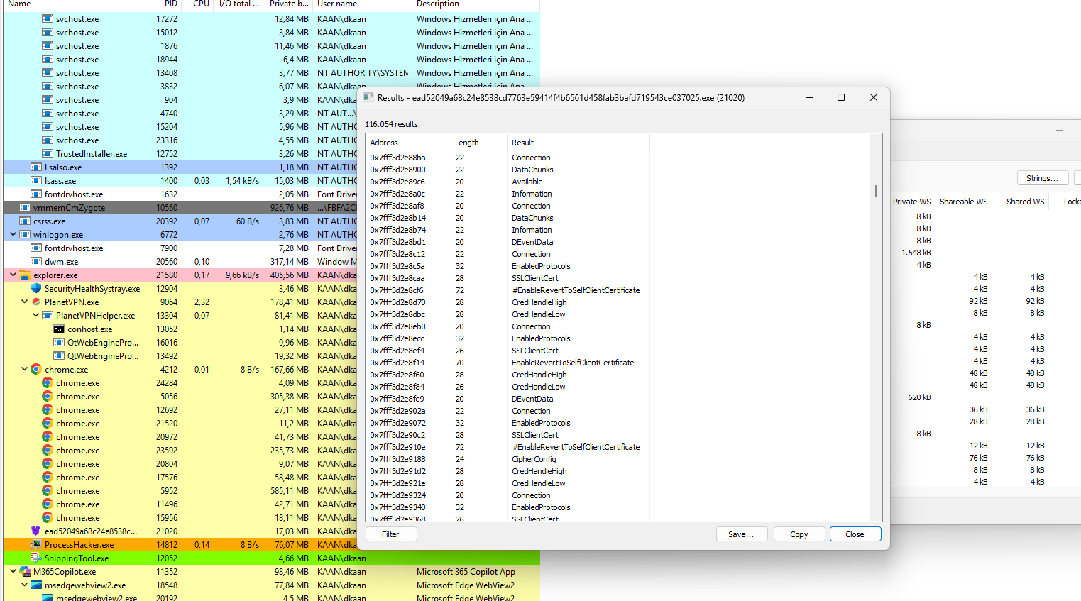Click the msedgewebview2.exe icon for PID 18548

36,585
